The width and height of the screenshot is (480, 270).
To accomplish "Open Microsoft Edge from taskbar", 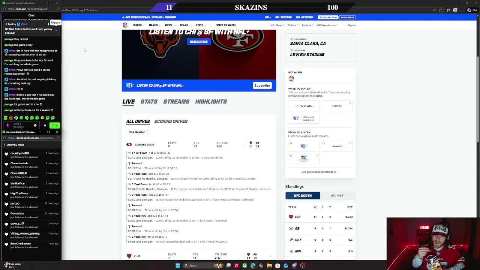I will click(x=253, y=265).
